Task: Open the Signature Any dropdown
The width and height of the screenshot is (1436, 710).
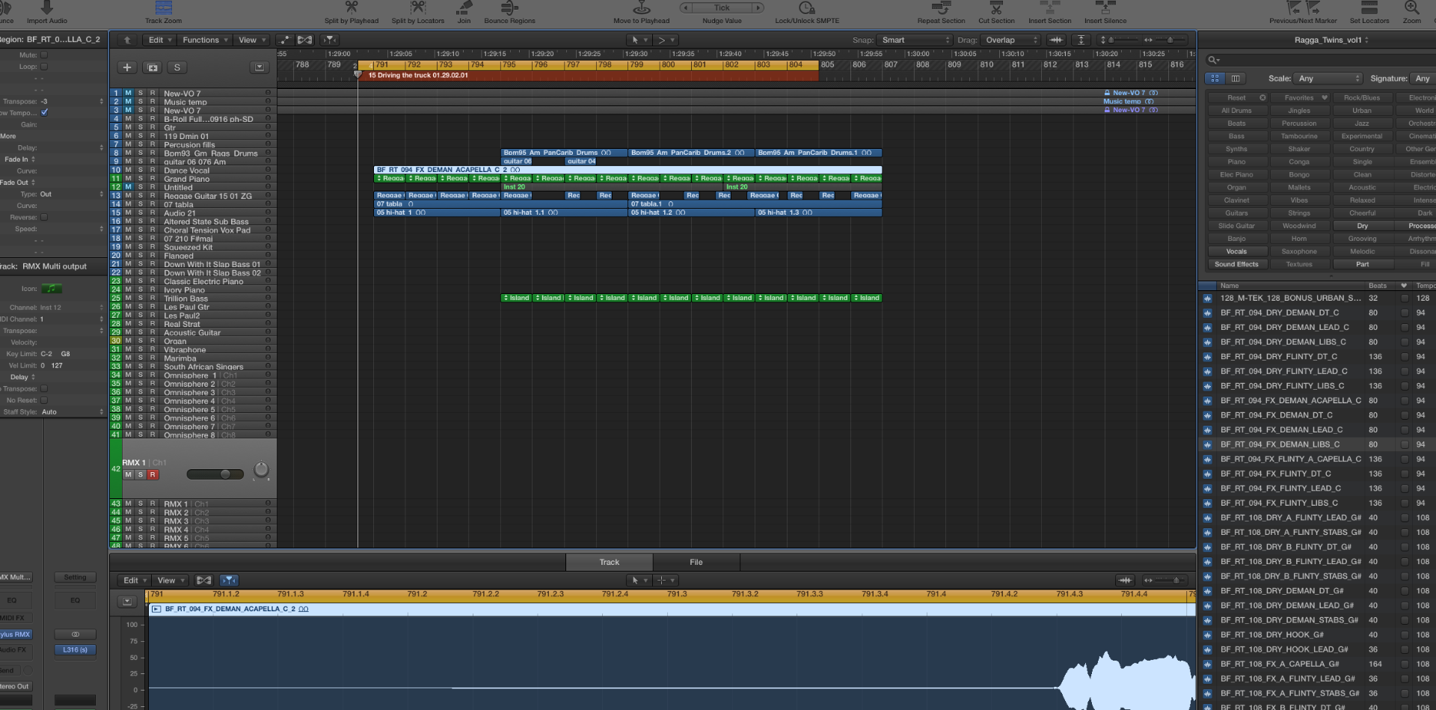Action: 1423,79
